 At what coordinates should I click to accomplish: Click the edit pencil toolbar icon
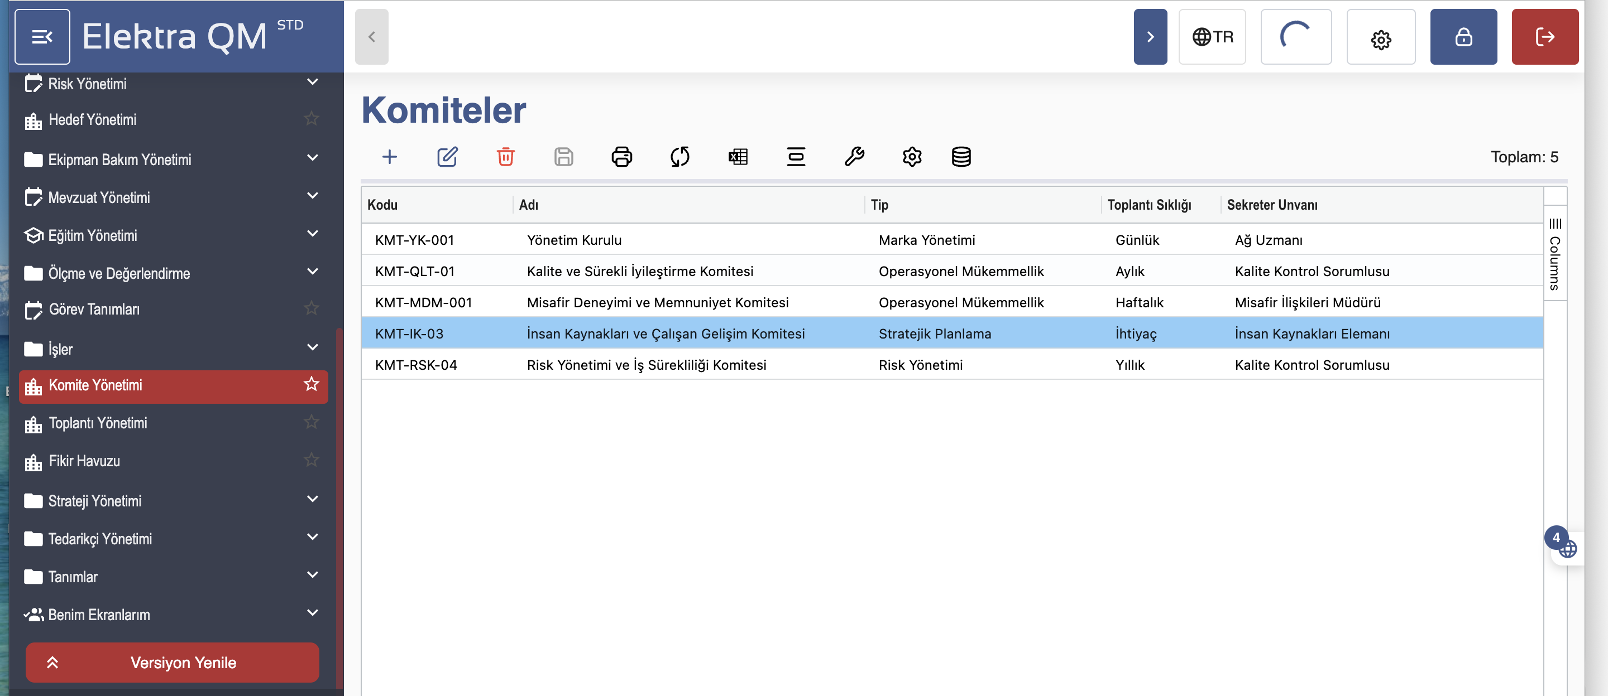447,157
